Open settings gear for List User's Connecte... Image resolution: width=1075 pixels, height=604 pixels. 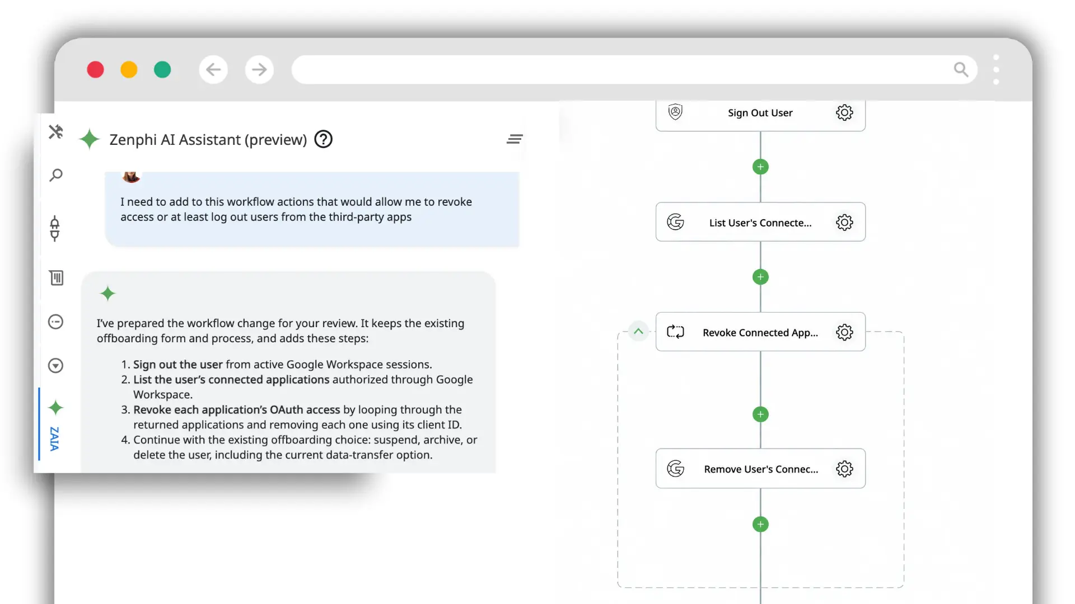tap(844, 223)
